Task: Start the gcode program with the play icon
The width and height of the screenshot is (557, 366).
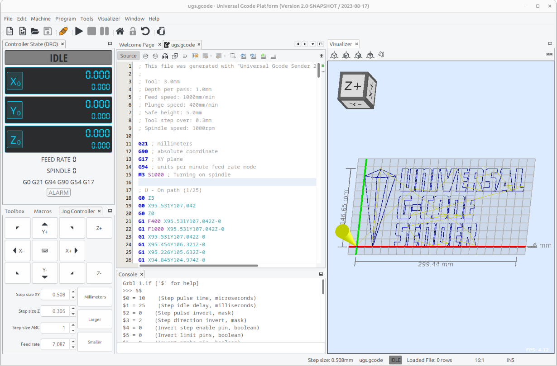Action: (x=78, y=31)
